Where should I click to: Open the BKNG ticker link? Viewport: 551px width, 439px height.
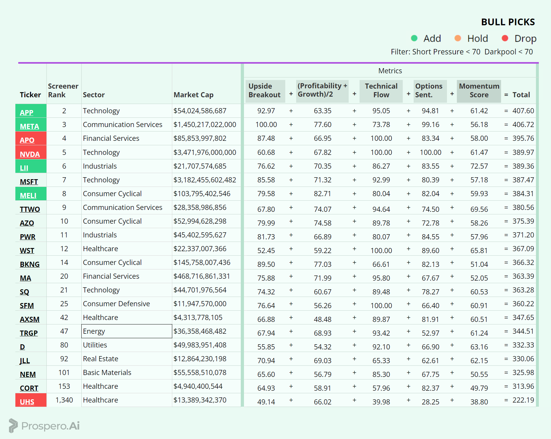(30, 264)
